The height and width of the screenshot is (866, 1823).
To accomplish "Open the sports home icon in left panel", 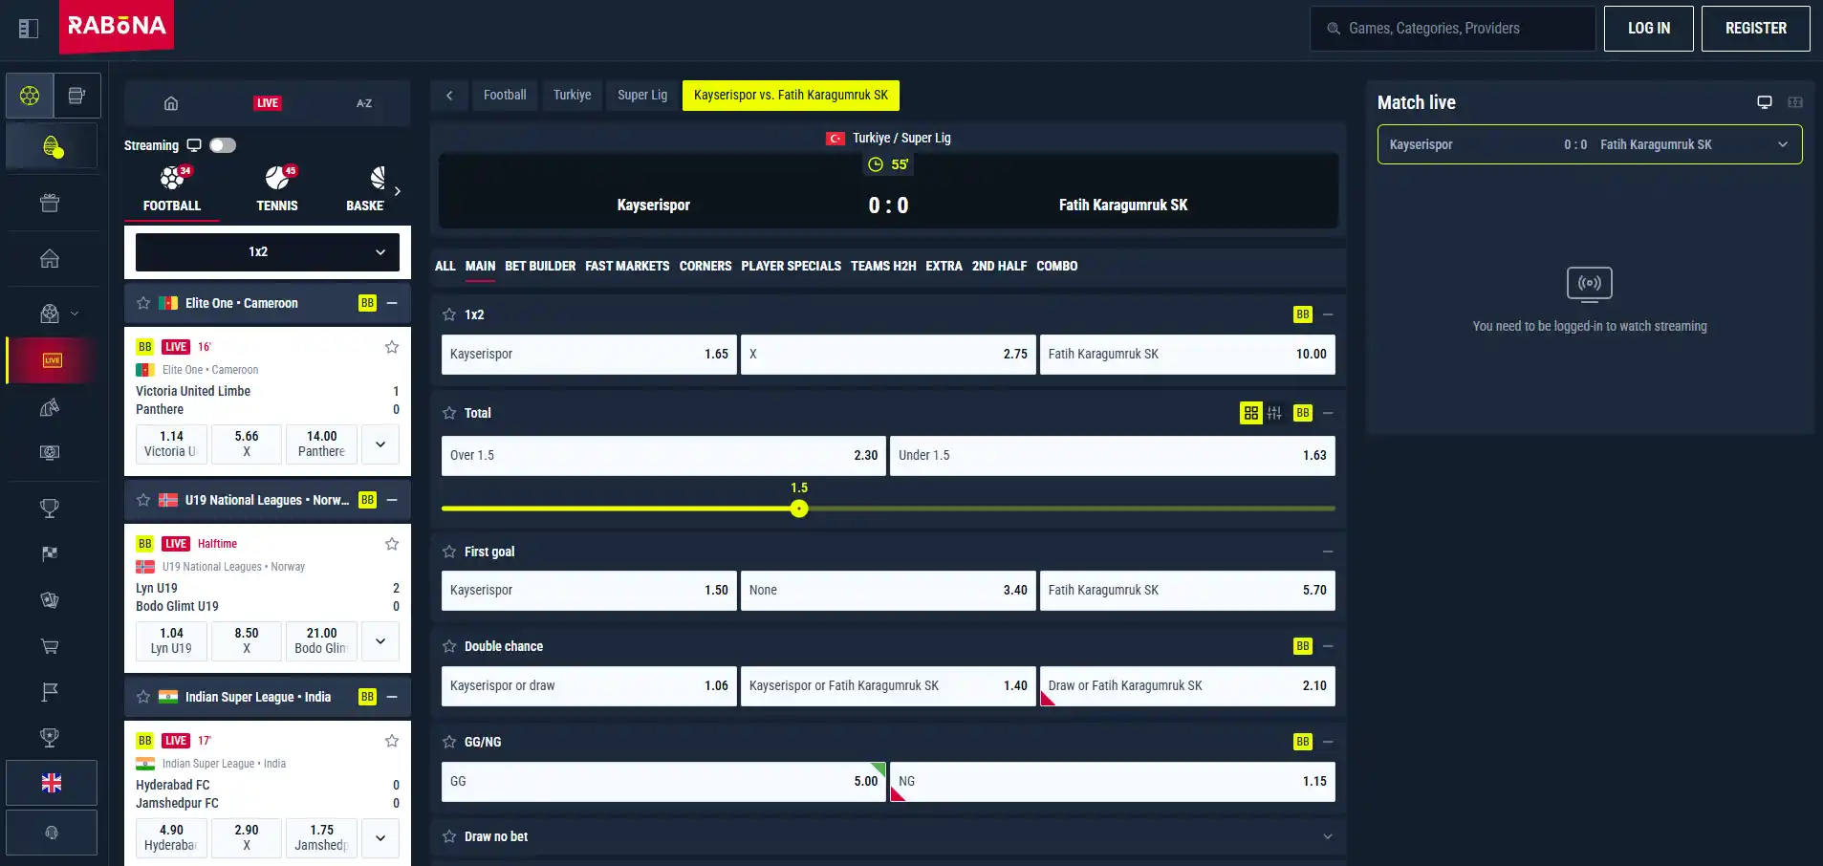I will (171, 103).
